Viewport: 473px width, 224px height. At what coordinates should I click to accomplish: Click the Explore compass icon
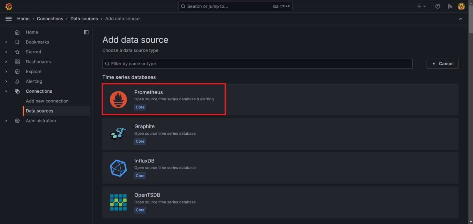[x=18, y=71]
